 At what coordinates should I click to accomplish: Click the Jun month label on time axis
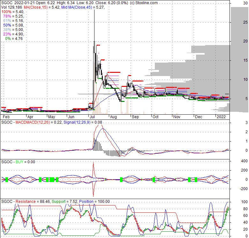tap(71, 117)
